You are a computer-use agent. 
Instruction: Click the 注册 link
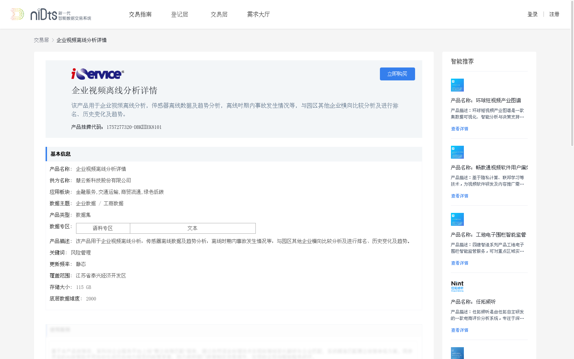tap(554, 14)
